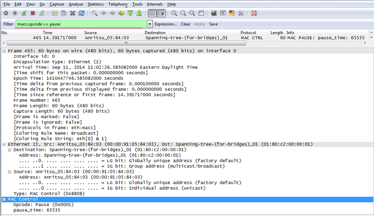
Task: Collapse the MAC Control section
Action: pos(5,200)
